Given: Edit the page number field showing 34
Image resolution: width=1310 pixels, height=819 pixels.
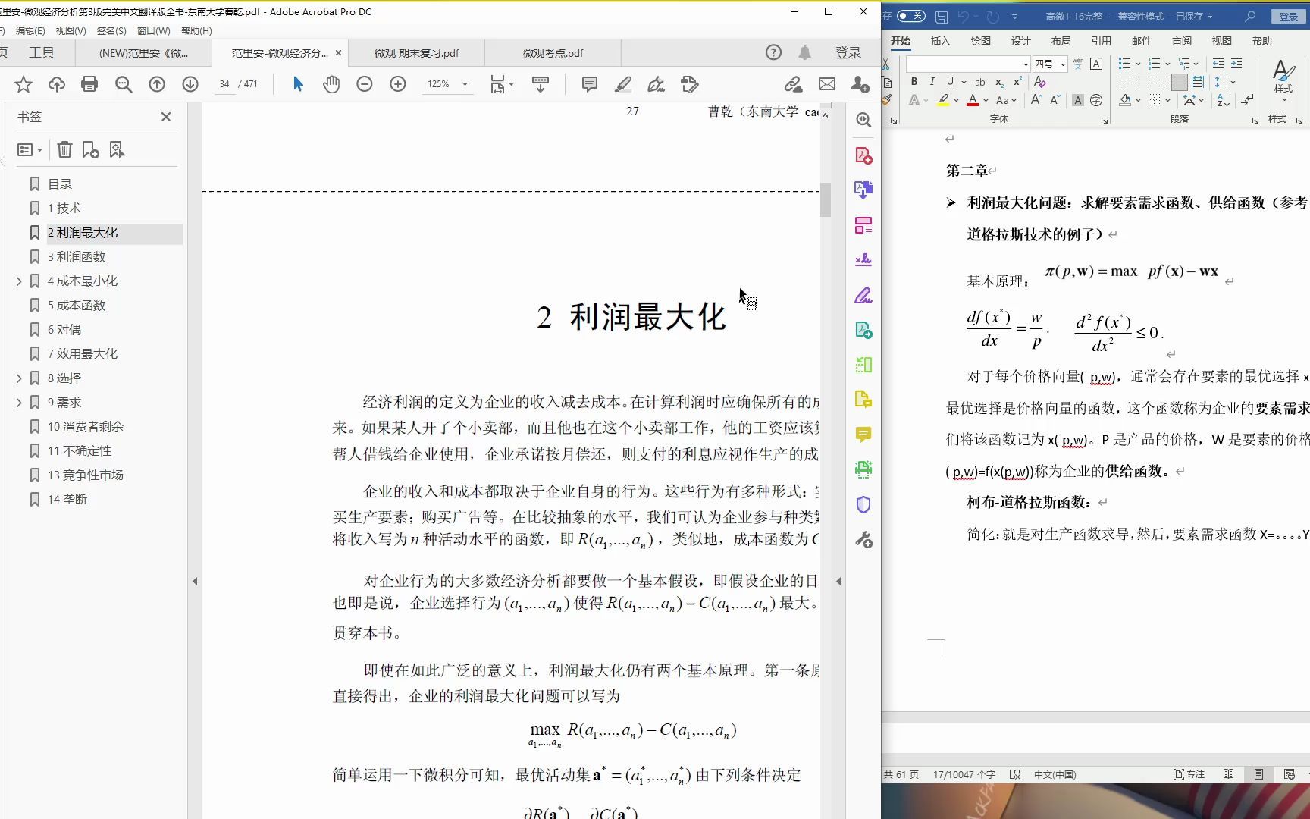Looking at the screenshot, I should 224,84.
